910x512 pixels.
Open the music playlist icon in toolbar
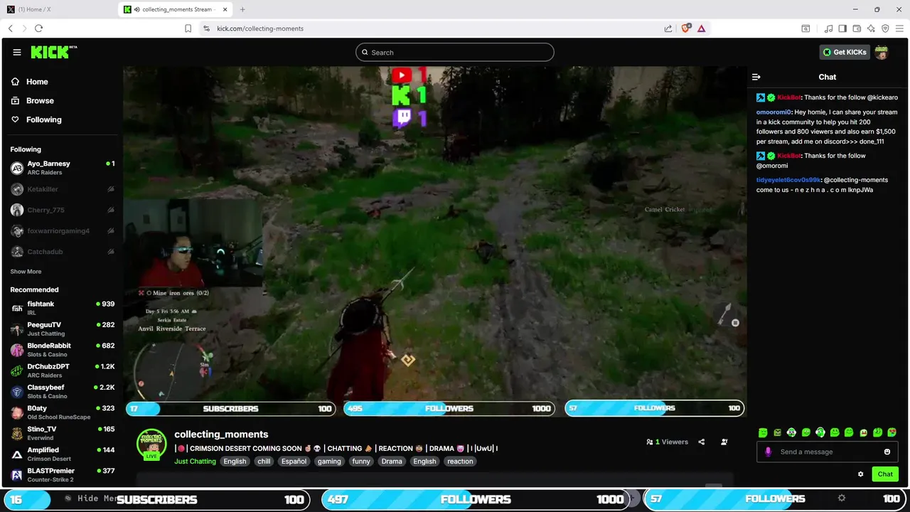coord(828,28)
